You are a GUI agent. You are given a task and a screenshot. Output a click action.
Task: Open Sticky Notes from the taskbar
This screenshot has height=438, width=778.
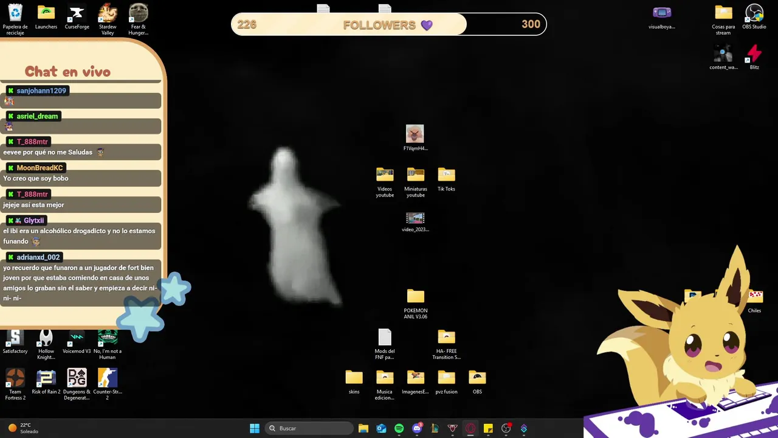488,428
